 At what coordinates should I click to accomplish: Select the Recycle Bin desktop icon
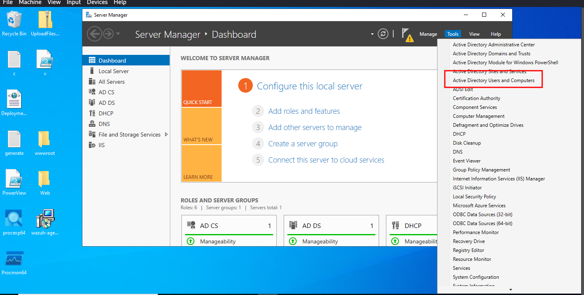tap(14, 24)
